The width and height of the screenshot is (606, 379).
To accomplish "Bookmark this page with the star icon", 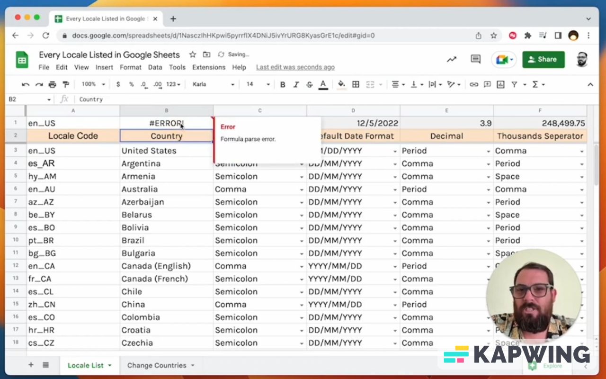I will pos(494,36).
